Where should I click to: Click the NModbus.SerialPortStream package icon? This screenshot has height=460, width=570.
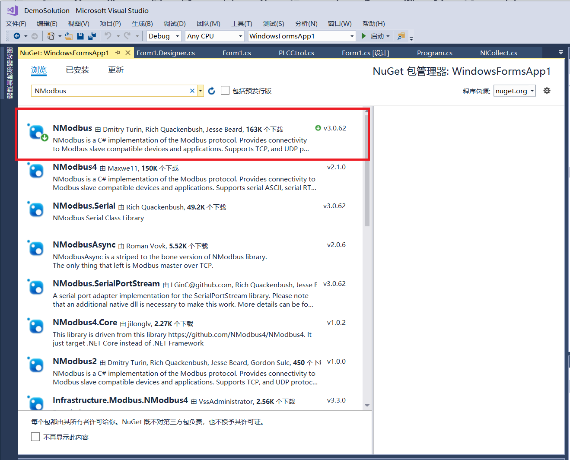(36, 287)
